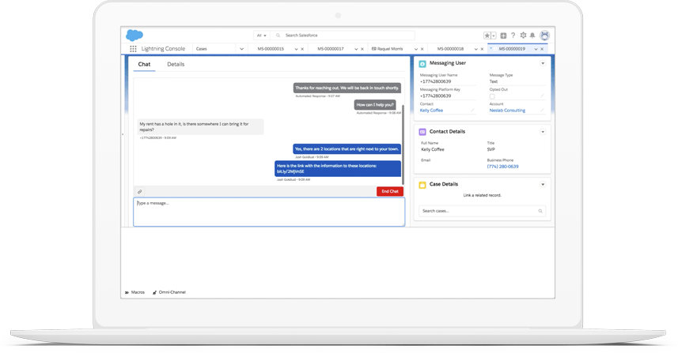Select the MS-00000017 workspace tab

(x=331, y=49)
